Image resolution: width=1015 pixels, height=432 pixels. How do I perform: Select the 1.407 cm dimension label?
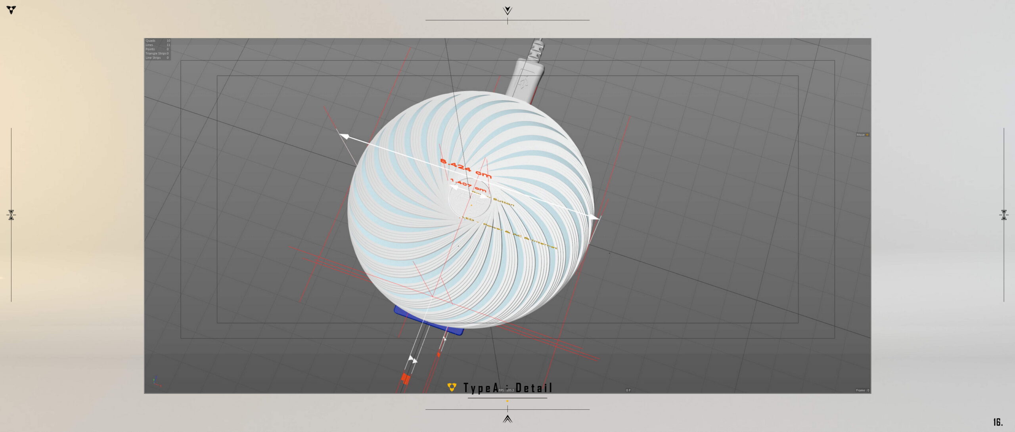[x=468, y=185]
